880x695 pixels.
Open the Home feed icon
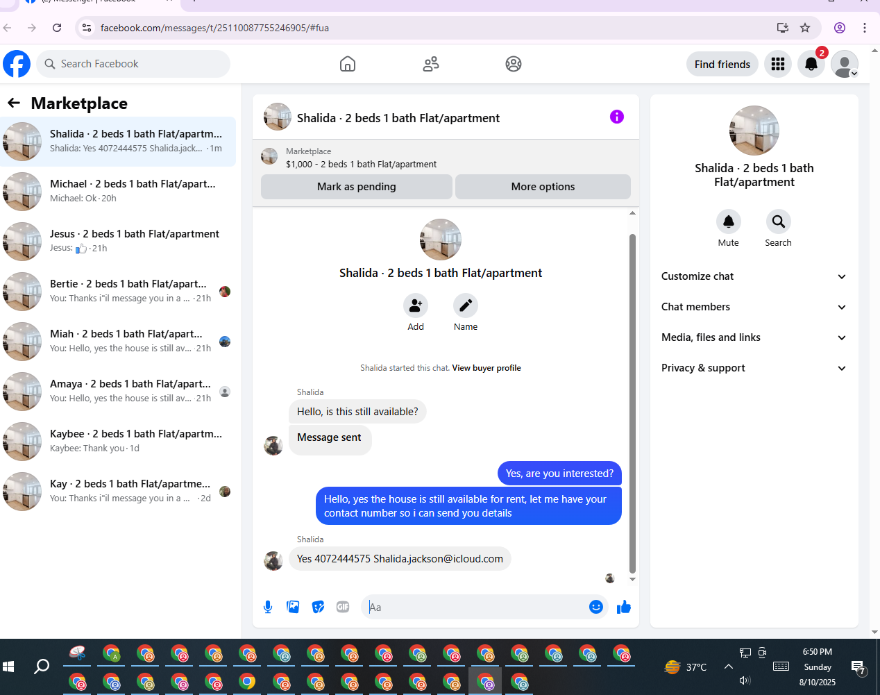348,64
